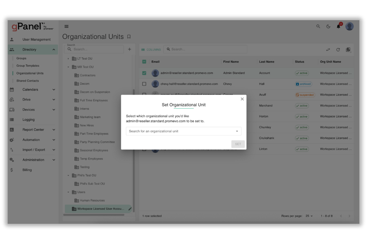Add a new organizational unit with plus icon

click(130, 49)
